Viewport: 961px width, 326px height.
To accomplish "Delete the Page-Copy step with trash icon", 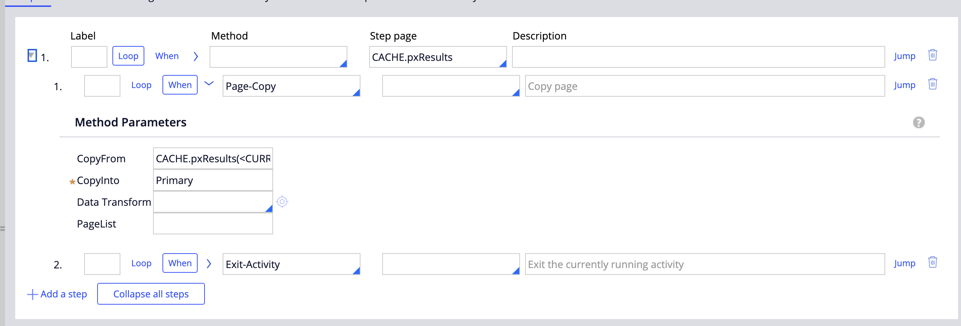I will pyautogui.click(x=932, y=84).
